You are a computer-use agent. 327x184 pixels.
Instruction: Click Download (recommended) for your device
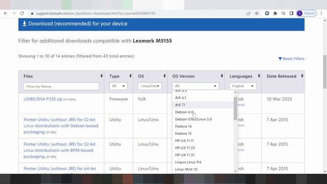tap(161, 24)
